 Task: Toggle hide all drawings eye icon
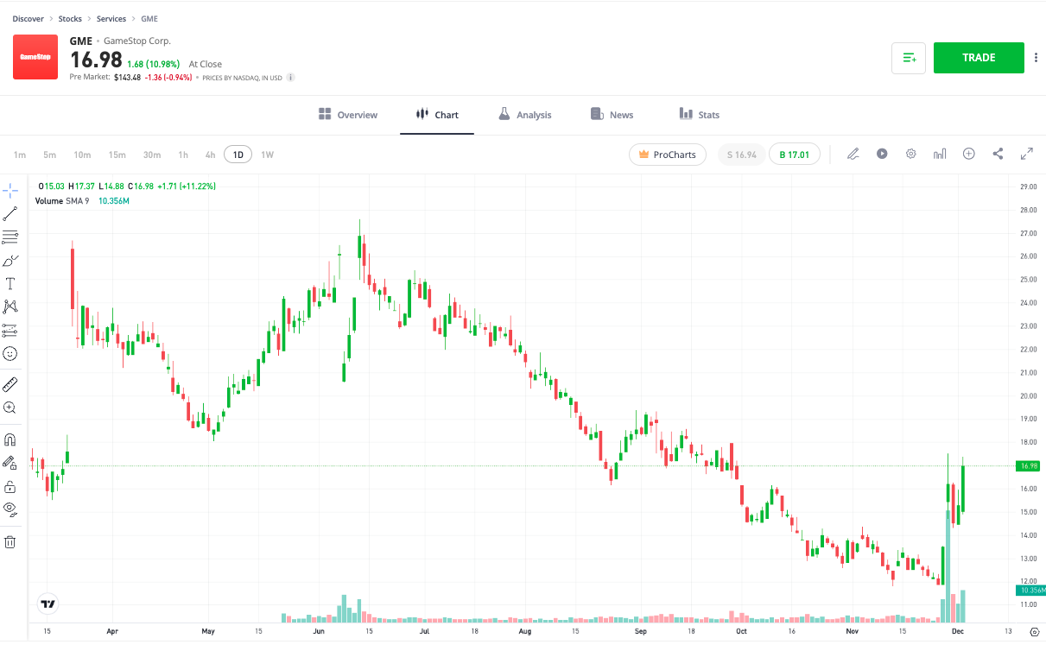pos(10,509)
